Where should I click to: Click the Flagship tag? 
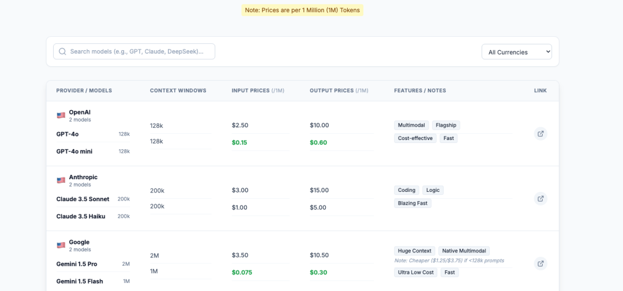tap(446, 126)
